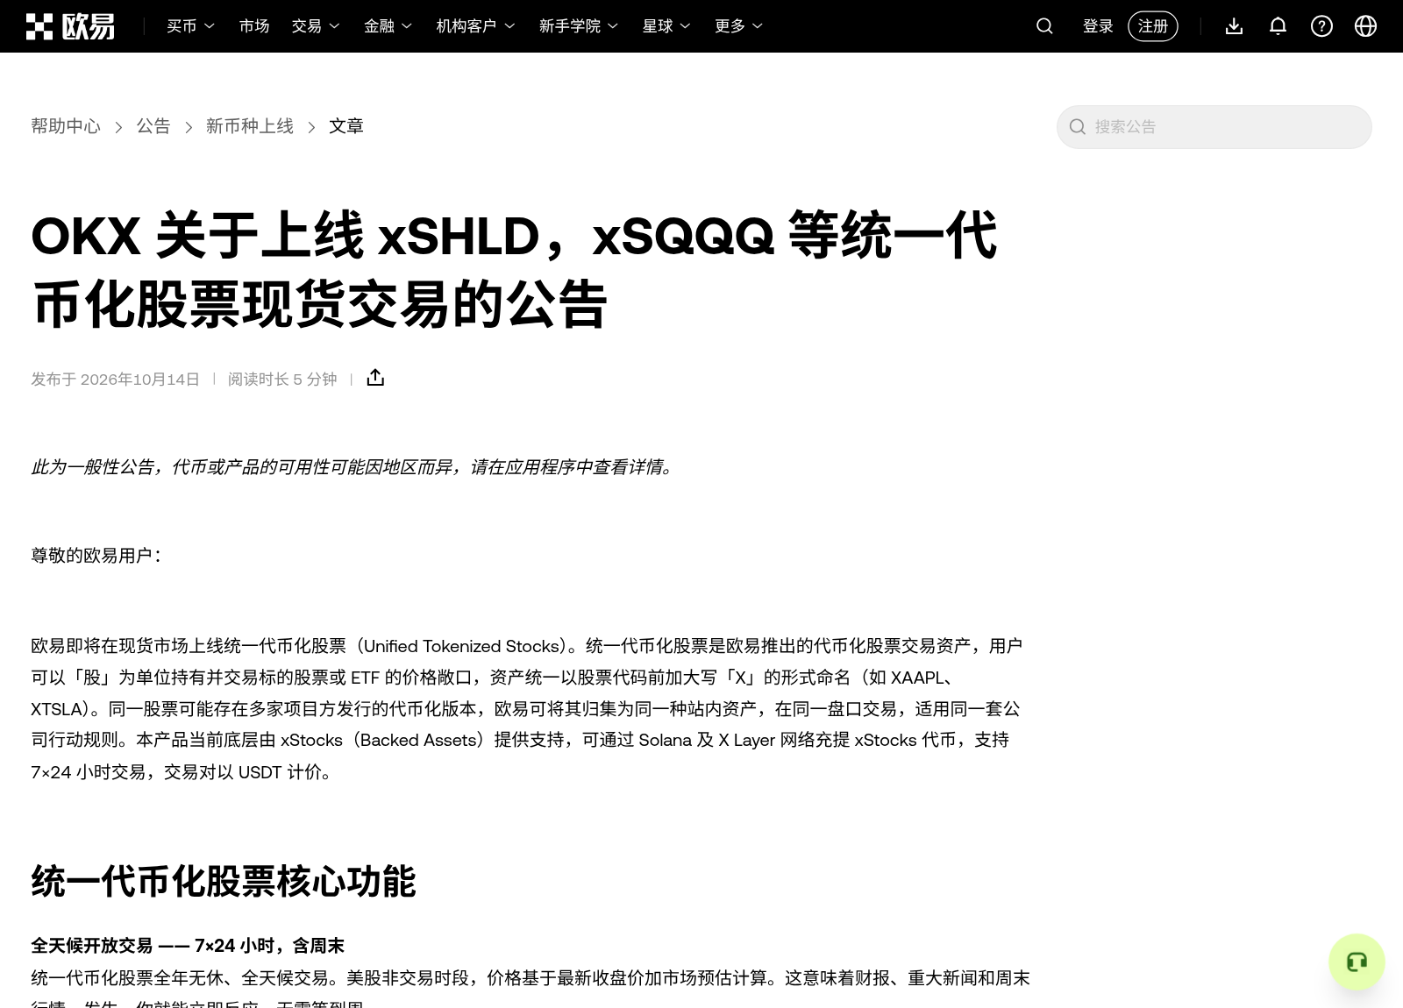Expand the 新手学院 dropdown menu
Viewport: 1403px width, 1008px height.
579,26
